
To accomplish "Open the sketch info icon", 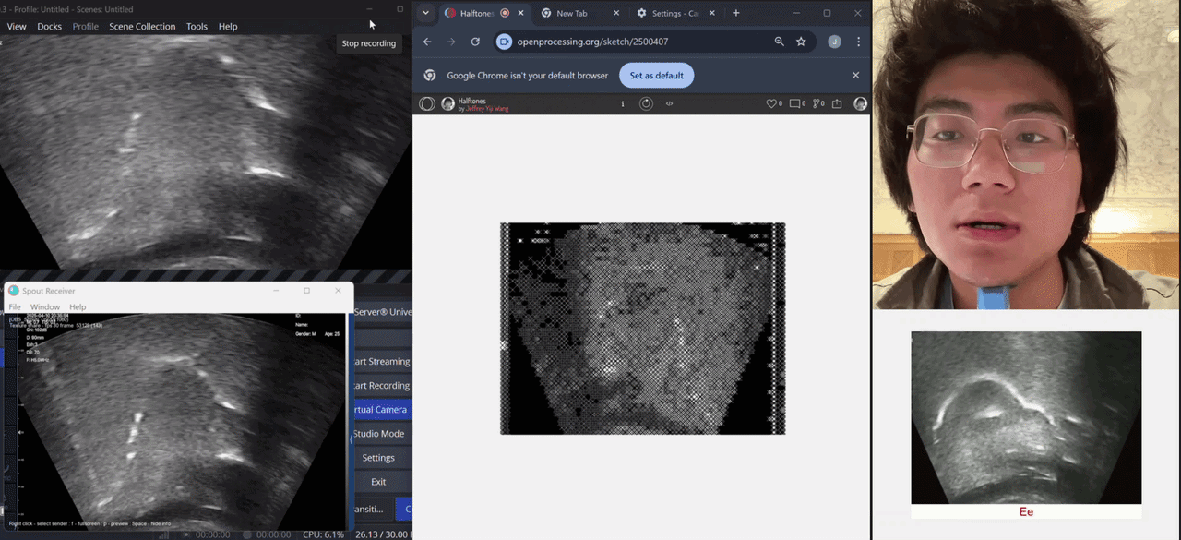I will click(x=623, y=103).
